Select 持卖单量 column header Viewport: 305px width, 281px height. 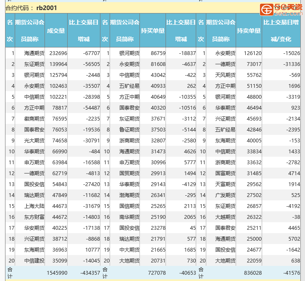249,31
